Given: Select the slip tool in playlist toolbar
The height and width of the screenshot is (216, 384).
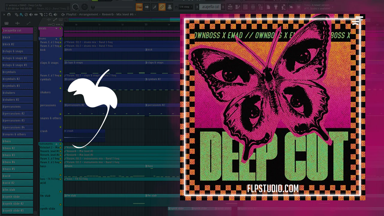Looking at the screenshot, I should tap(36, 14).
